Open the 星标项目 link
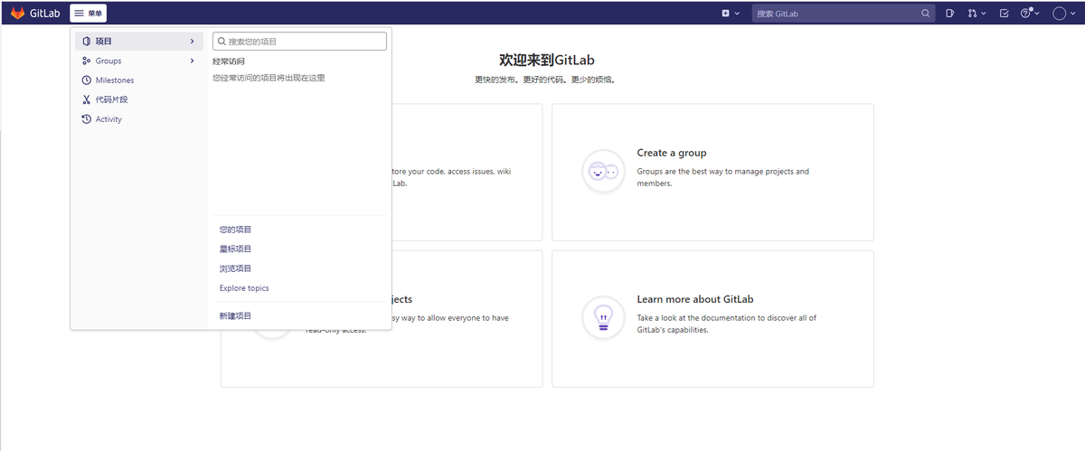Screen dimensions: 1085x451 tap(235, 249)
